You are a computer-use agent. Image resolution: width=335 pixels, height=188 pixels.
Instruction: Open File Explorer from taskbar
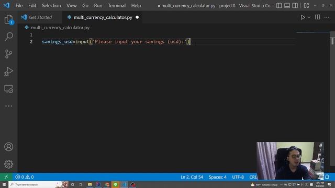click(x=90, y=184)
